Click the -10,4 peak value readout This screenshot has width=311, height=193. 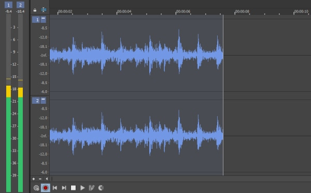20,11
